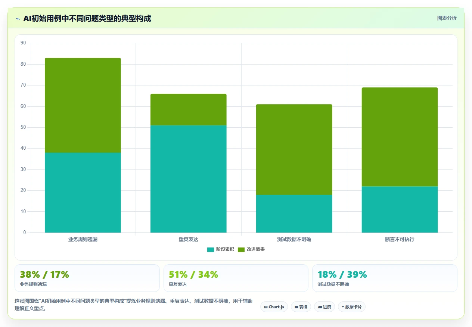Viewport: 472px width, 327px height.
Task: Click the 测试数据不明确 caption in the third stat card
Action: click(x=333, y=284)
